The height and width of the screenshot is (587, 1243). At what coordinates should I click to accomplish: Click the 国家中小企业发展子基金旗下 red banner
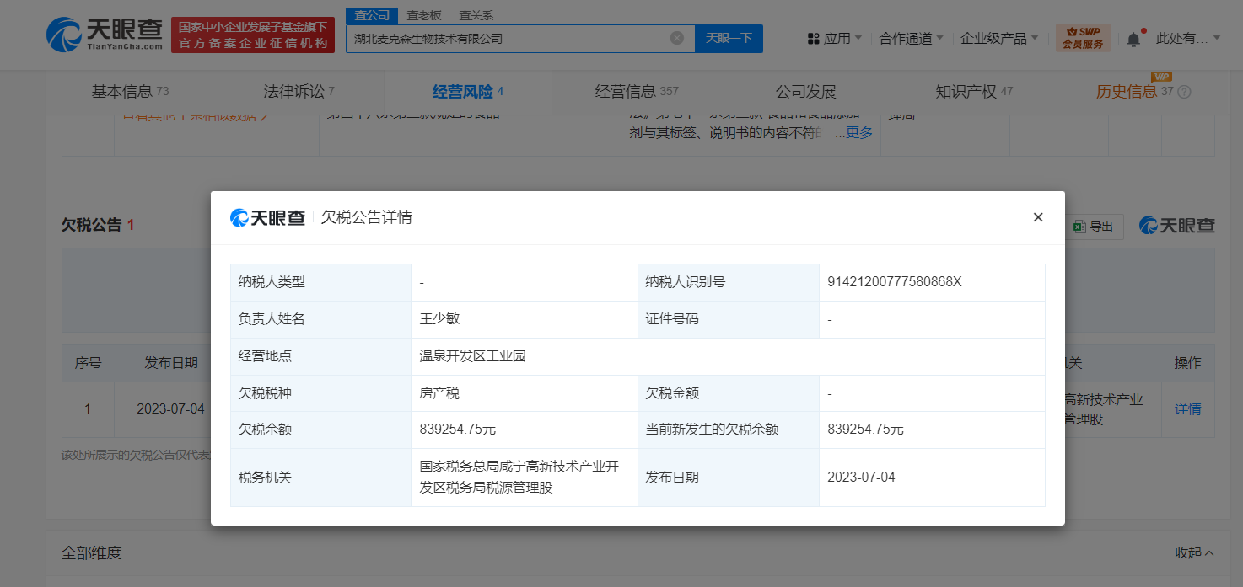[253, 35]
